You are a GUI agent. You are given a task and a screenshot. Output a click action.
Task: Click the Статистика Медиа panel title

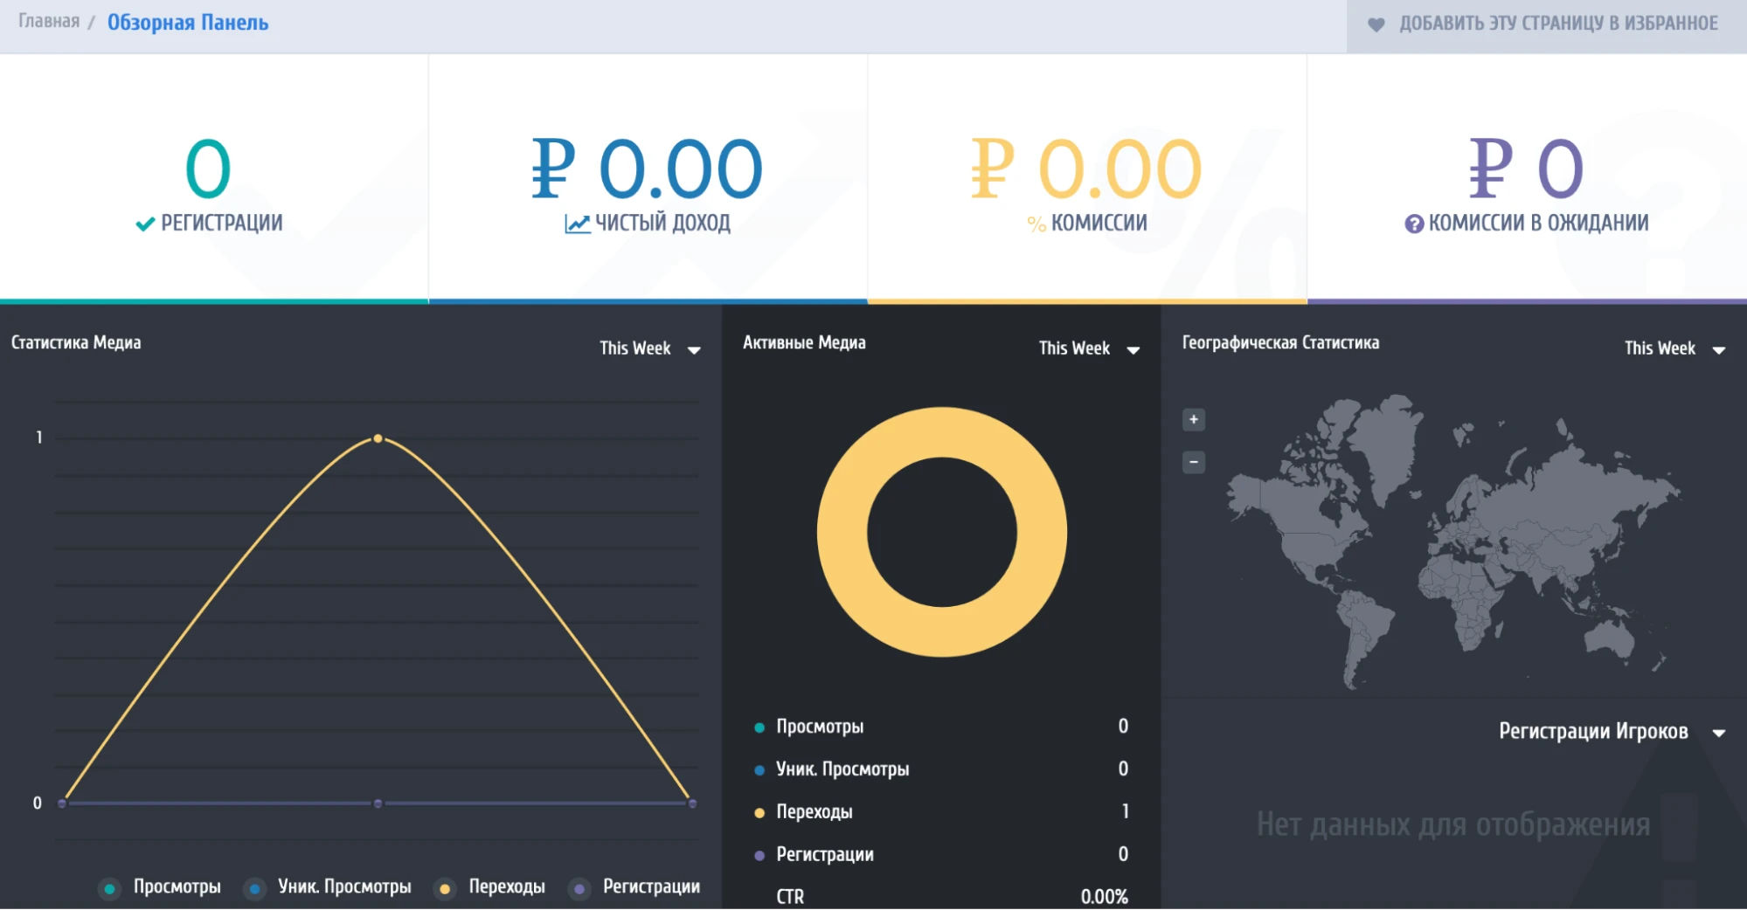point(76,343)
